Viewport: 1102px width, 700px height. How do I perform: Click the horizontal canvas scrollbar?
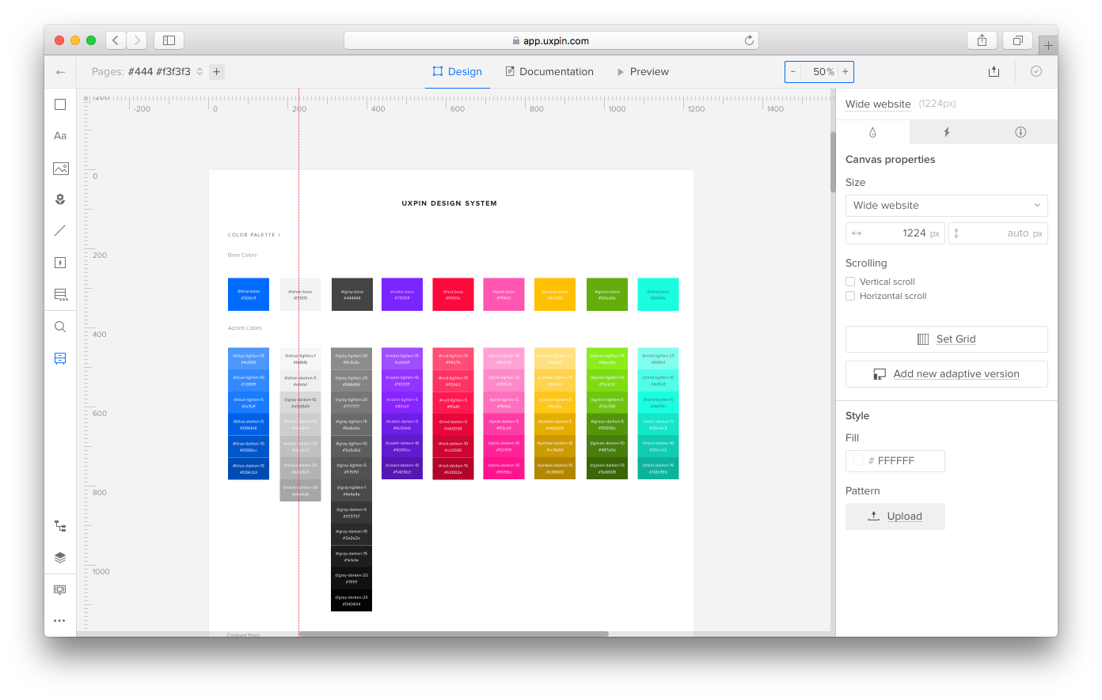pos(454,634)
